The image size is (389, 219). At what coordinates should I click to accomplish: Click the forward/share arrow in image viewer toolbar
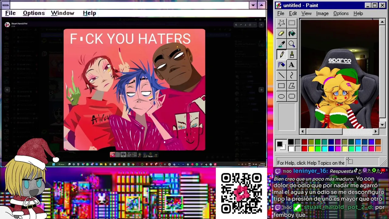(241, 25)
